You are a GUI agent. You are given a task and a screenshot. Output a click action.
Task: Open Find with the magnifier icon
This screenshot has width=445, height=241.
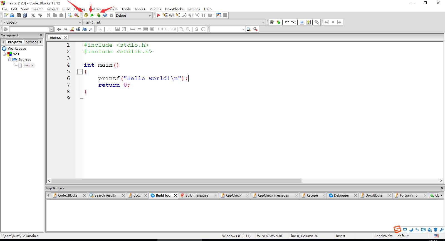(70, 15)
